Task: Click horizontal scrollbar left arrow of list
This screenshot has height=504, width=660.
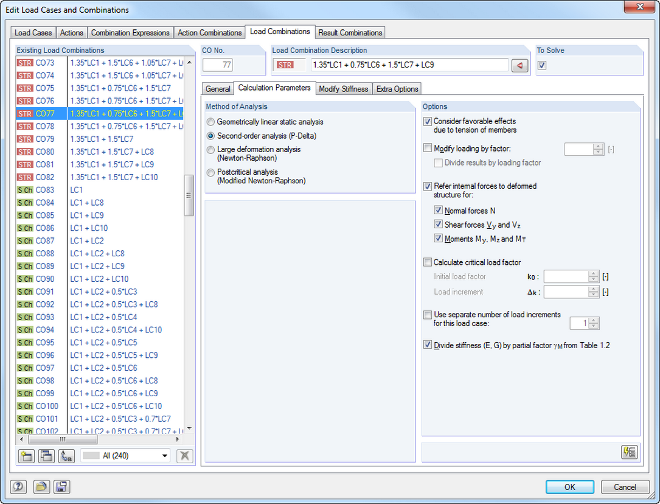Action: [x=21, y=439]
